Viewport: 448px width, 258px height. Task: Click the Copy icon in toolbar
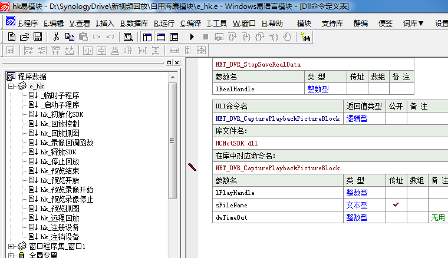point(70,37)
